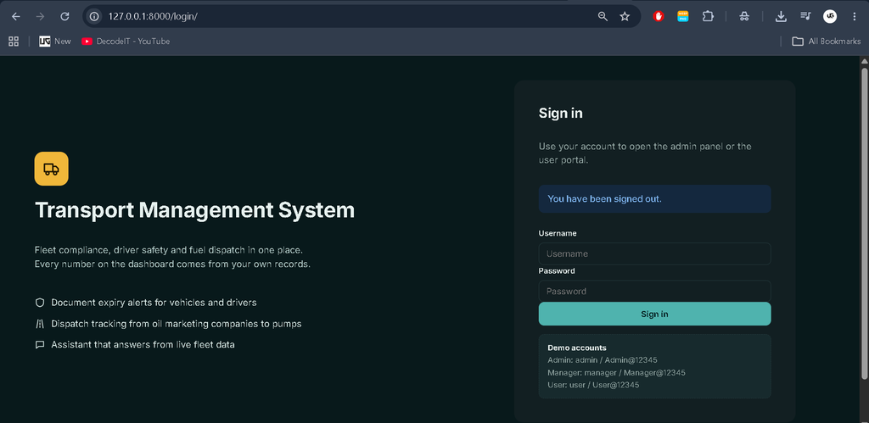Click the chat bubble icon beside Assistant
The width and height of the screenshot is (869, 423).
pos(39,344)
